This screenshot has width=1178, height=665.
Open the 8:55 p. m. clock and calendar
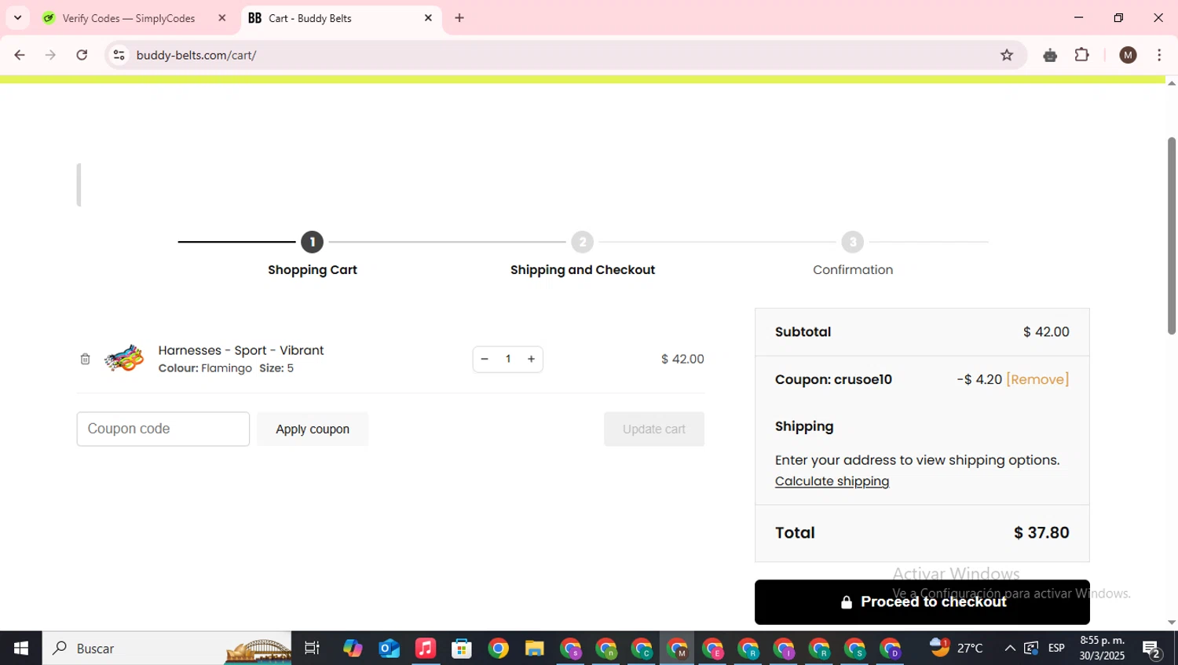point(1102,649)
